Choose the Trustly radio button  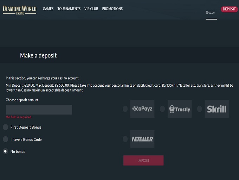coord(162,109)
